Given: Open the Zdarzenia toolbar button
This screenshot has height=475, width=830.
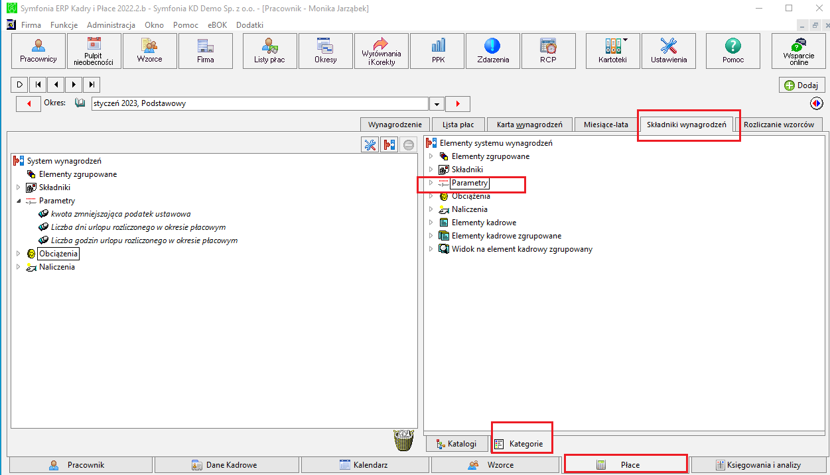Looking at the screenshot, I should tap(493, 51).
